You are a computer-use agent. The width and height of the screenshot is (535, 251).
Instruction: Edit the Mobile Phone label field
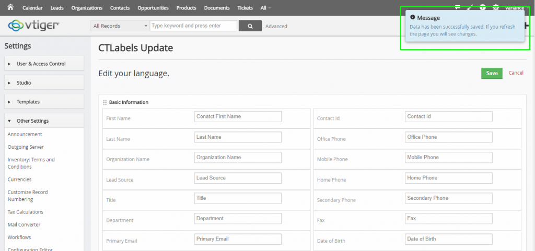tap(449, 158)
